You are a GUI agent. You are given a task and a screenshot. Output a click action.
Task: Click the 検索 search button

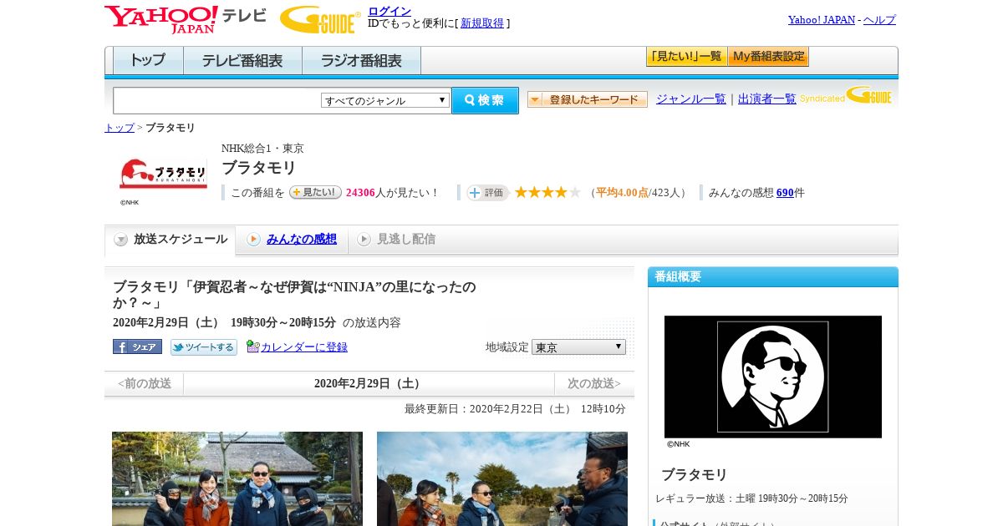tap(485, 100)
